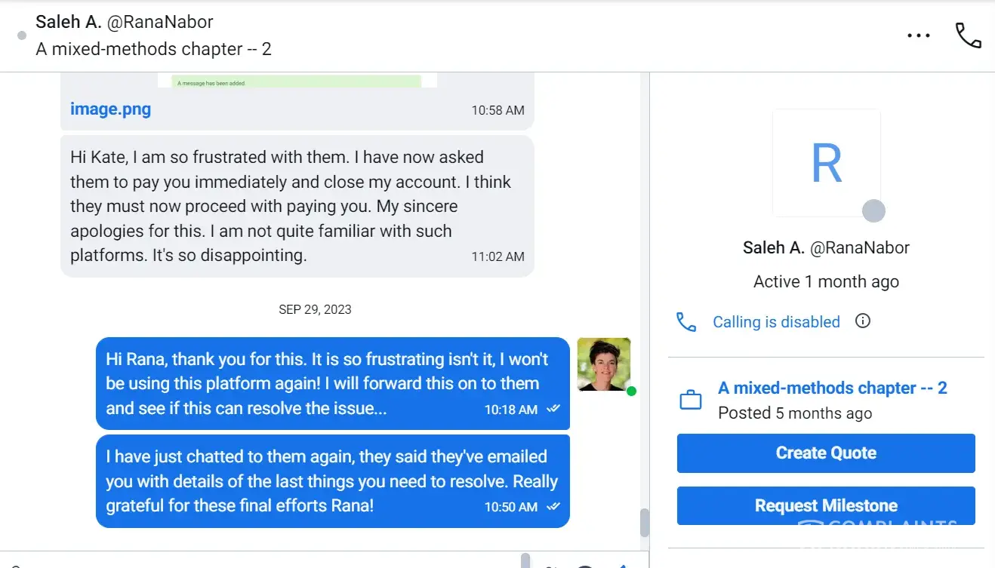
Task: Click the phone icon next to Calling is disabled
Action: 686,323
